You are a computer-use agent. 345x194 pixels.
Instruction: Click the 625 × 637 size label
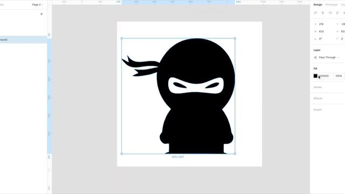(x=178, y=157)
